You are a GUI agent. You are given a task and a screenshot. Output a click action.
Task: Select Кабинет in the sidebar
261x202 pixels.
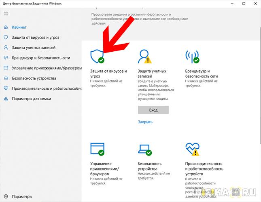point(19,27)
